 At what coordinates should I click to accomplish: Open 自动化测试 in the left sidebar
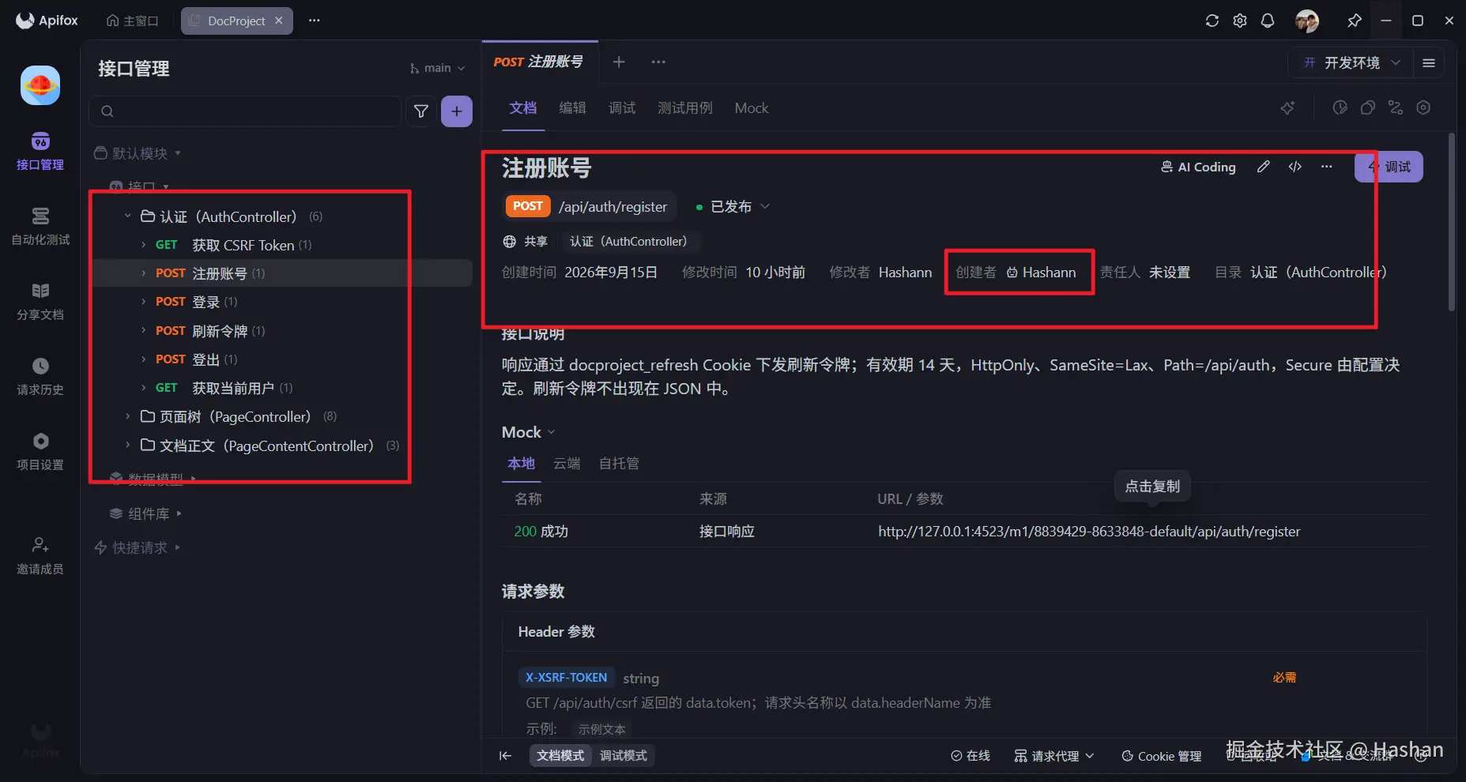[40, 227]
